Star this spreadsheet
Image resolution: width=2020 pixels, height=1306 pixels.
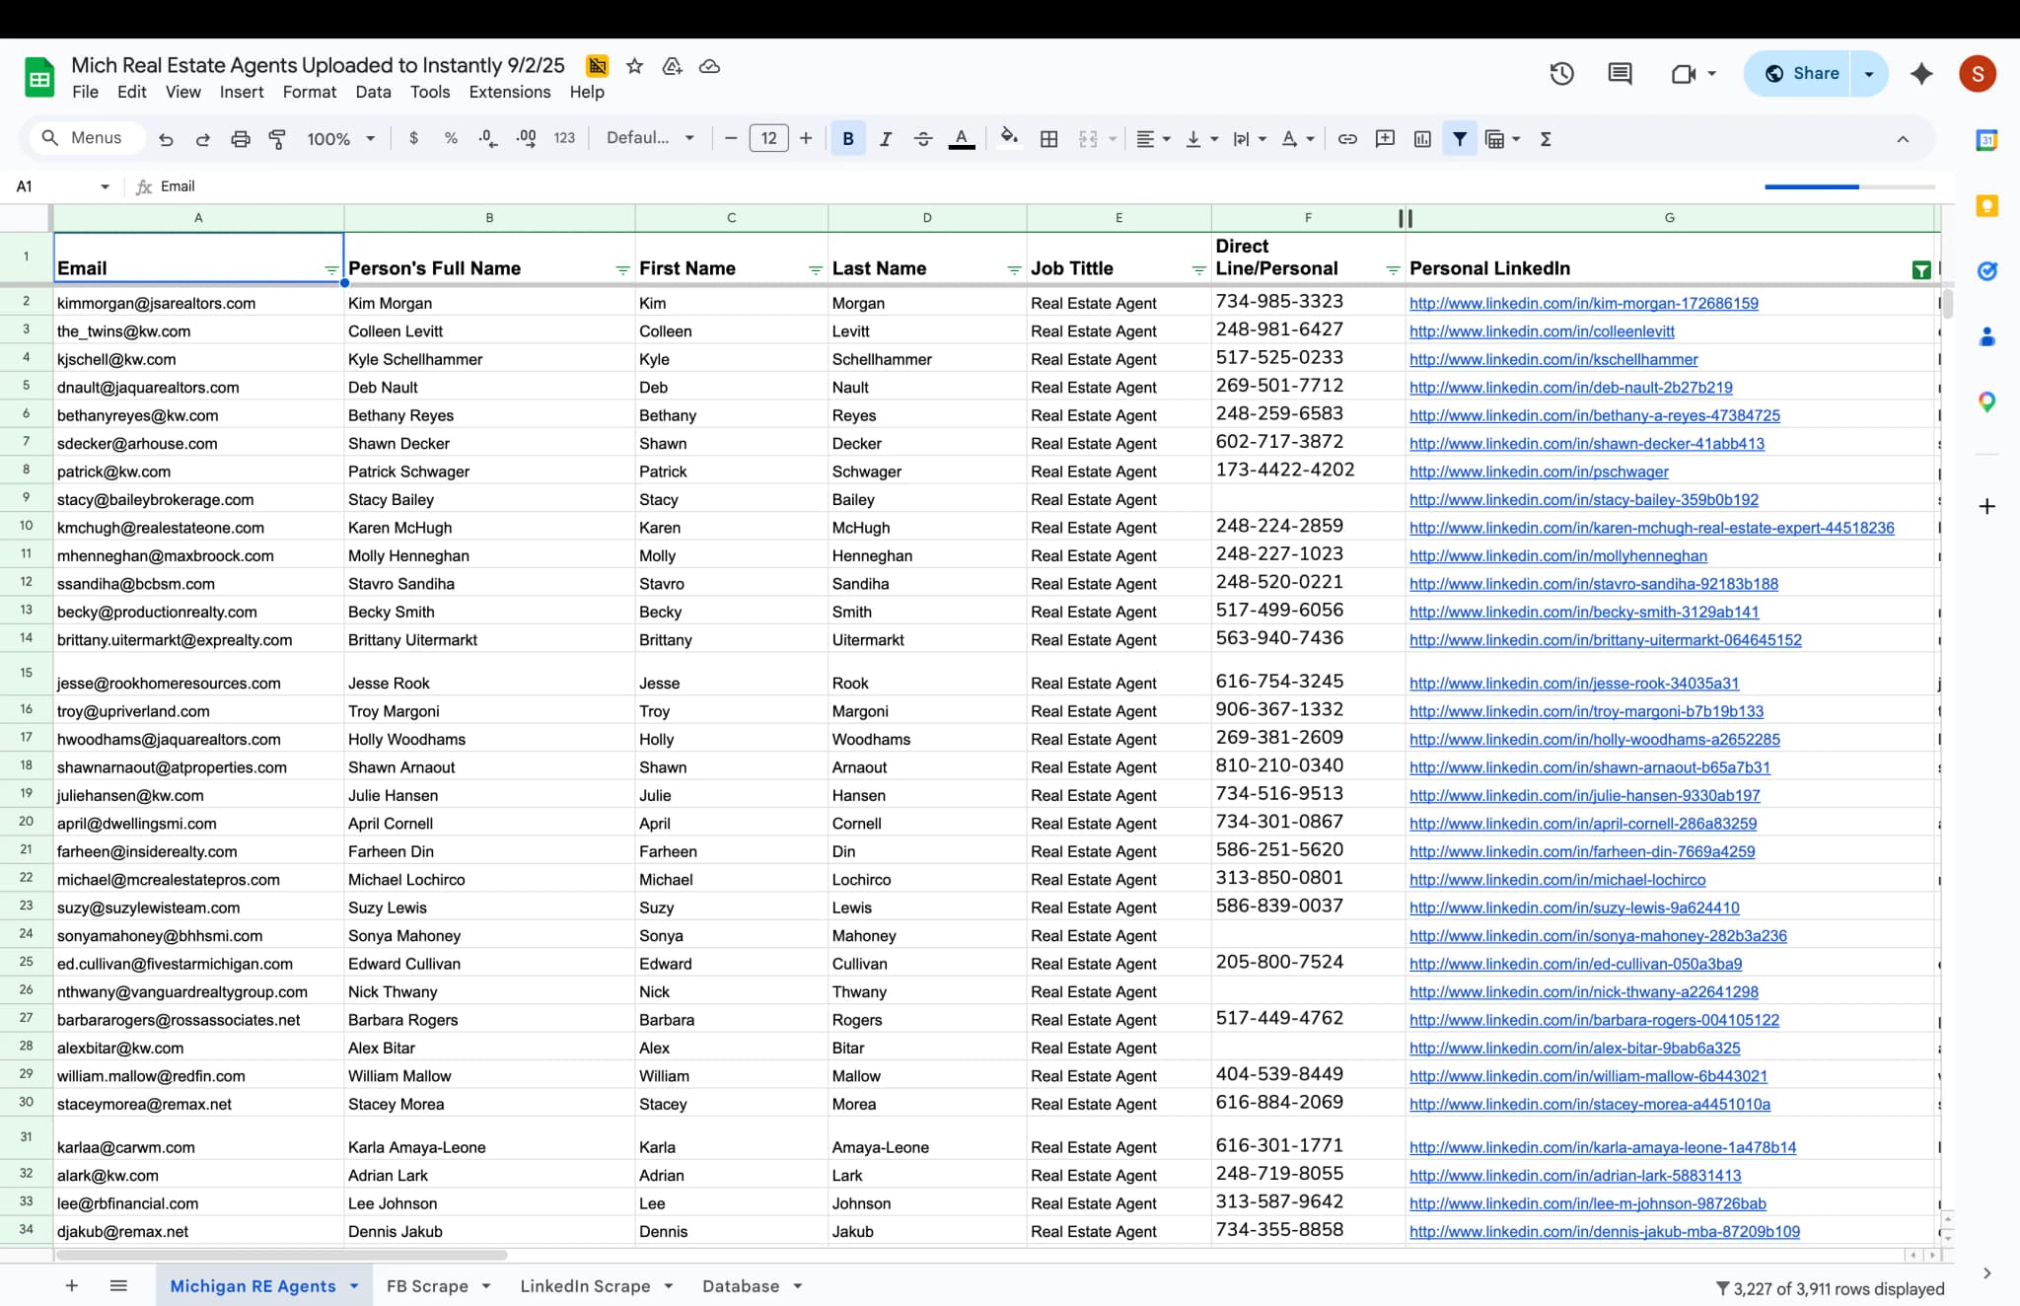634,66
